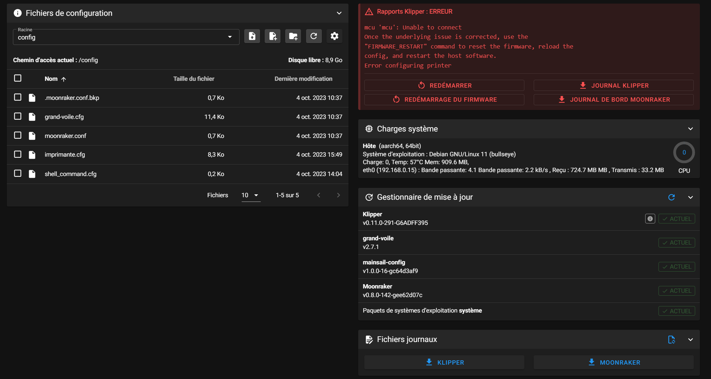Refresh the update manager
Viewport: 711px width, 379px height.
[671, 197]
